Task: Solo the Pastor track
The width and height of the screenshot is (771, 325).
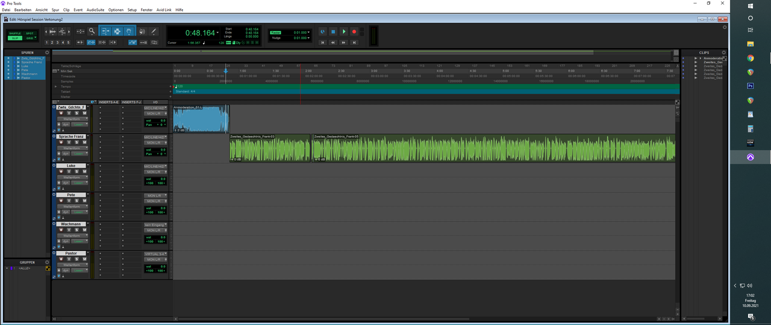Action: (76, 259)
